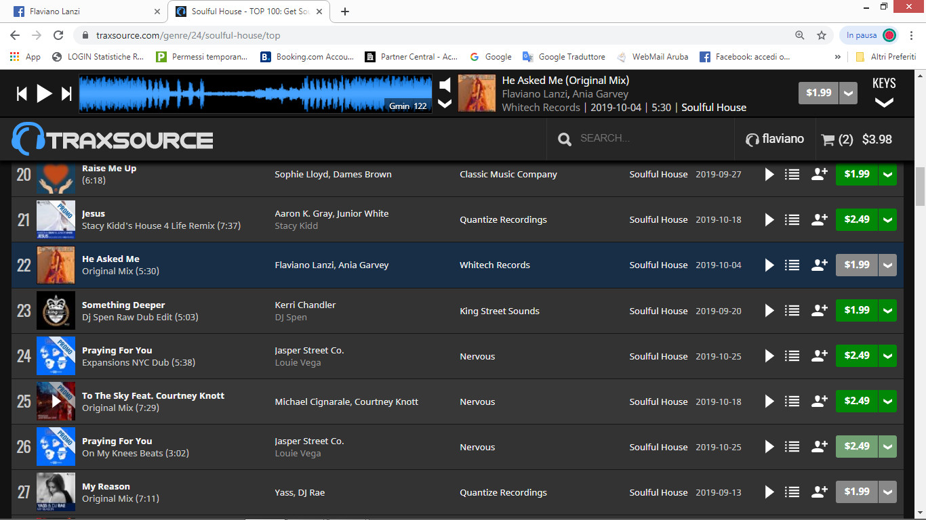
Task: Open the flaviano account menu
Action: [774, 139]
